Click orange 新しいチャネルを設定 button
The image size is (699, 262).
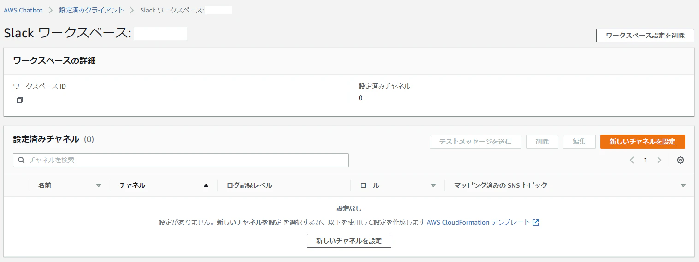coord(642,142)
